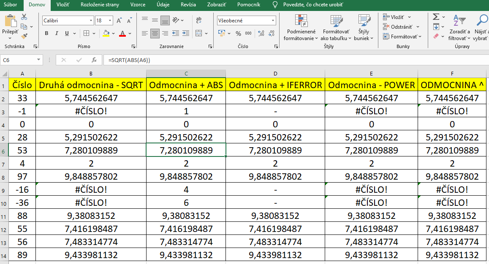Apply percent style to the cell
The height and width of the screenshot is (264, 489).
(x=238, y=33)
